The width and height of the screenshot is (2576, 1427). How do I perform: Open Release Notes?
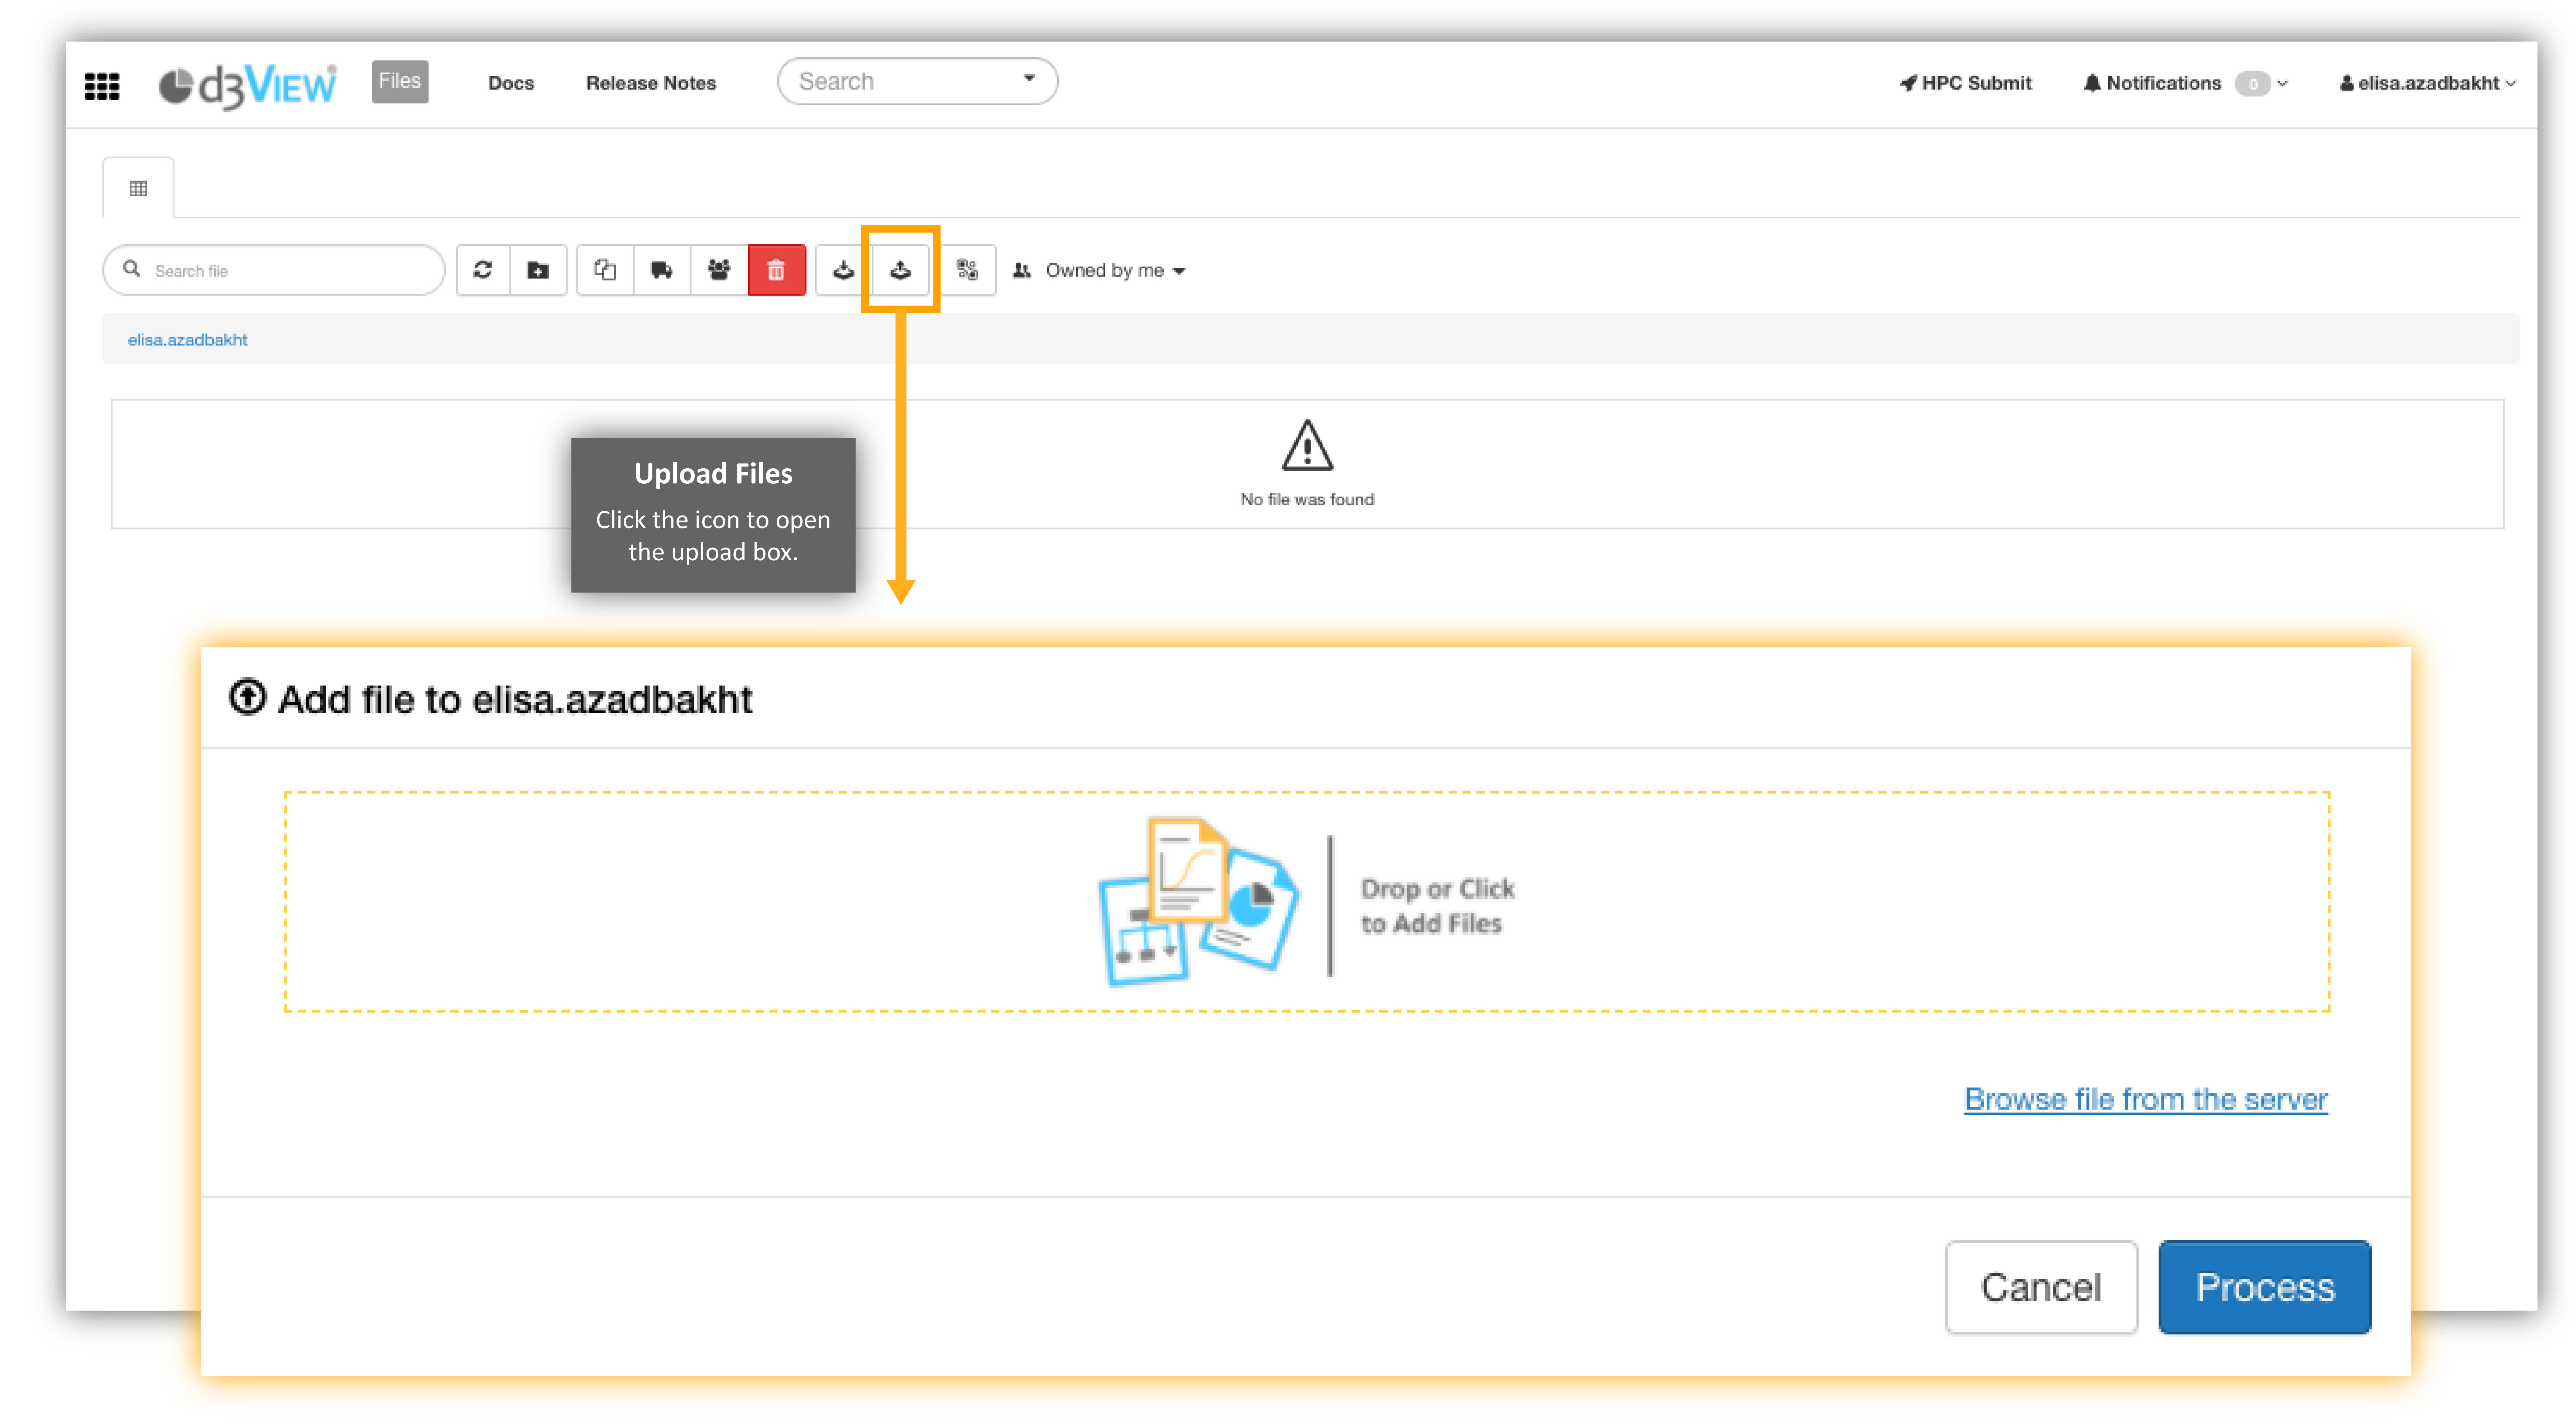pyautogui.click(x=651, y=83)
